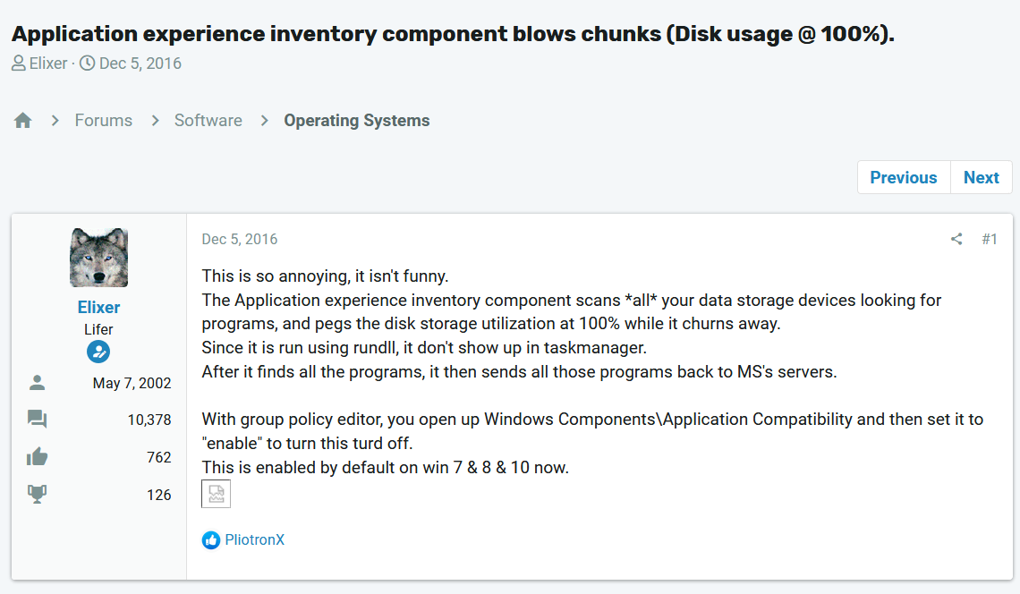The width and height of the screenshot is (1020, 594).
Task: Click the thread author Elixer under title
Action: (47, 64)
